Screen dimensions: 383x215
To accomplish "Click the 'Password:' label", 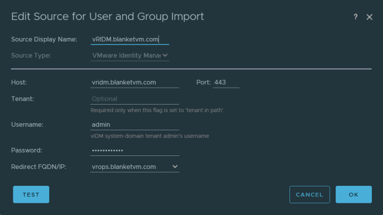I will pyautogui.click(x=27, y=150).
